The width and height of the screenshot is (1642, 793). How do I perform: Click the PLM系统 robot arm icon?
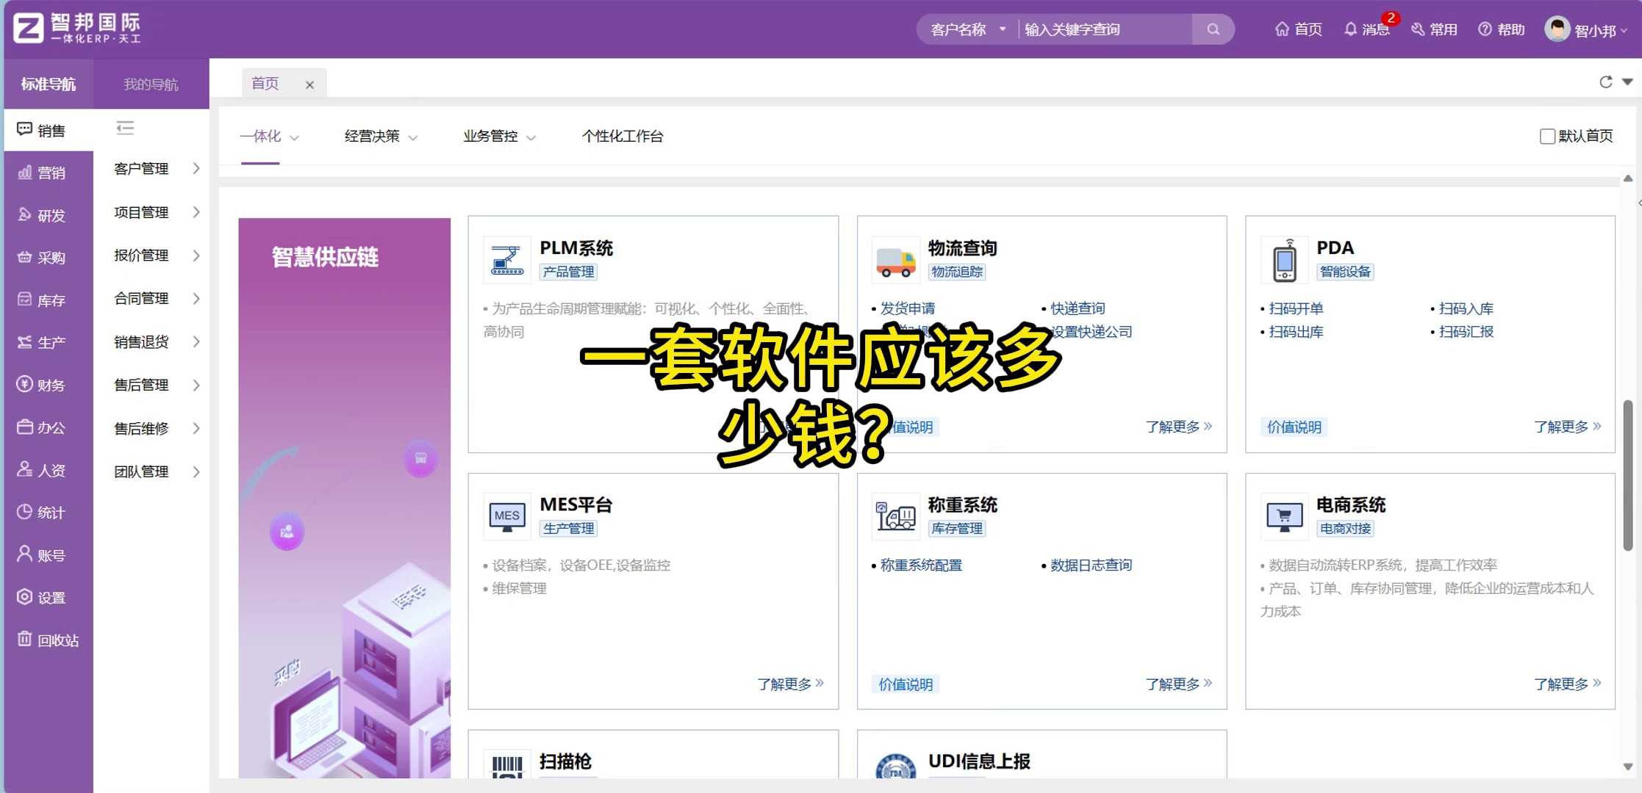coord(507,261)
